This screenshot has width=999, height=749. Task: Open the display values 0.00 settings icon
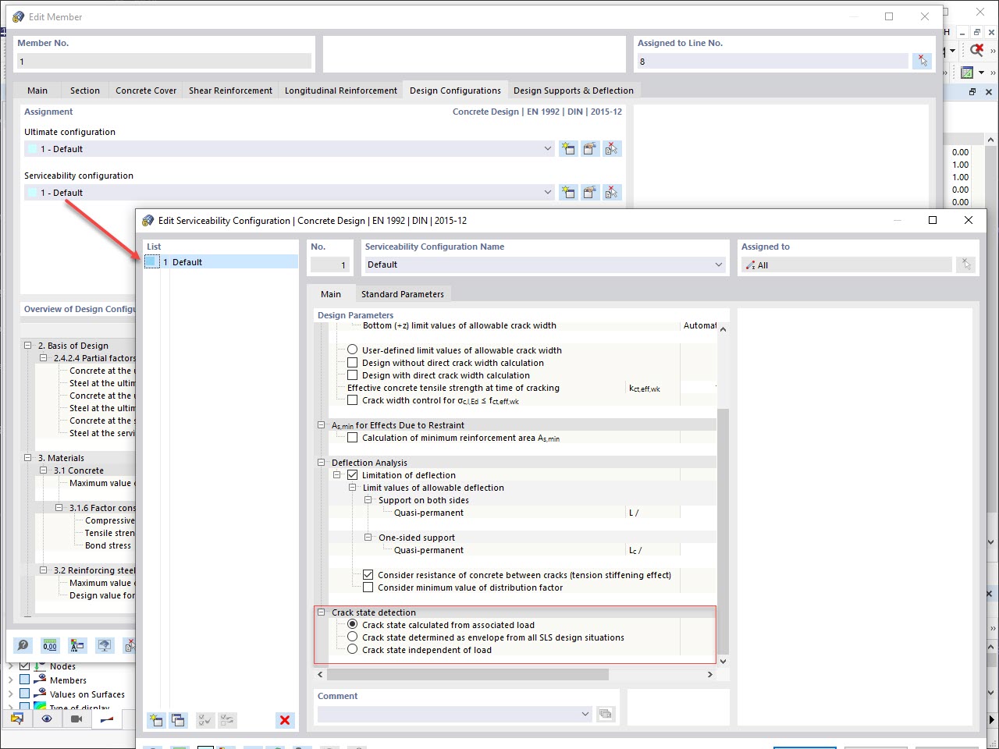point(49,645)
